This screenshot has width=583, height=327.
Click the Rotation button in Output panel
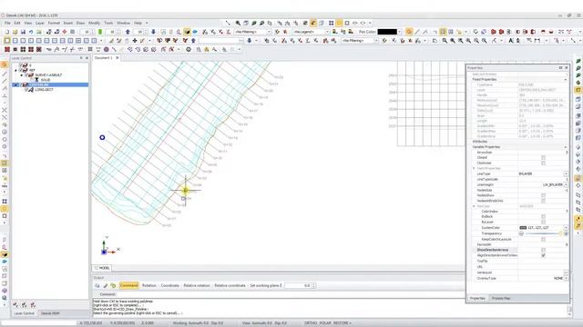pos(149,285)
